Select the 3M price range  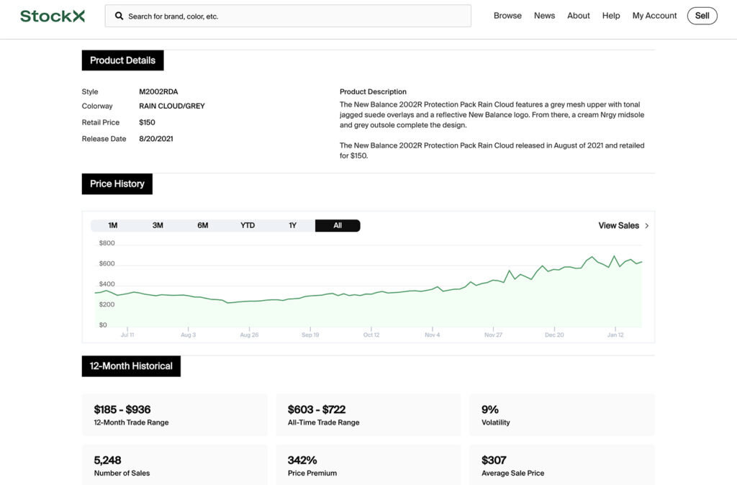tap(158, 225)
